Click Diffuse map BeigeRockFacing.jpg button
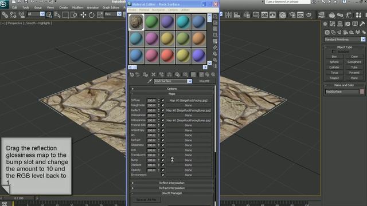This screenshot has width=367, height=206. coord(189,101)
